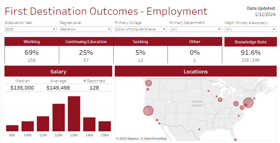This screenshot has width=280, height=143.
Task: Open the Primary Department dropdown
Action: 196,29
